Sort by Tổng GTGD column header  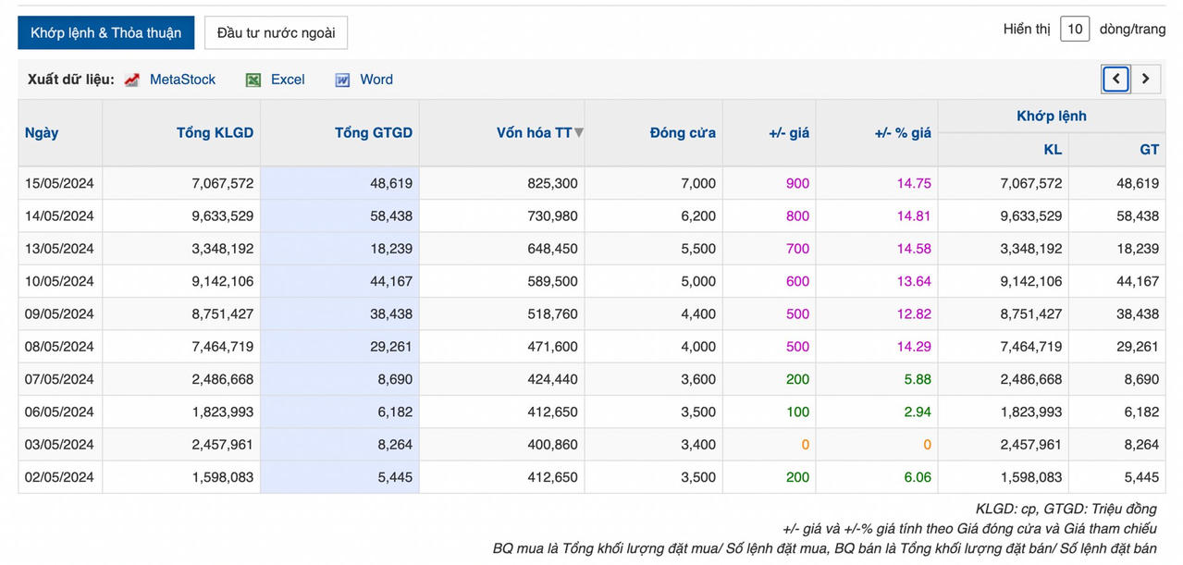pos(373,133)
